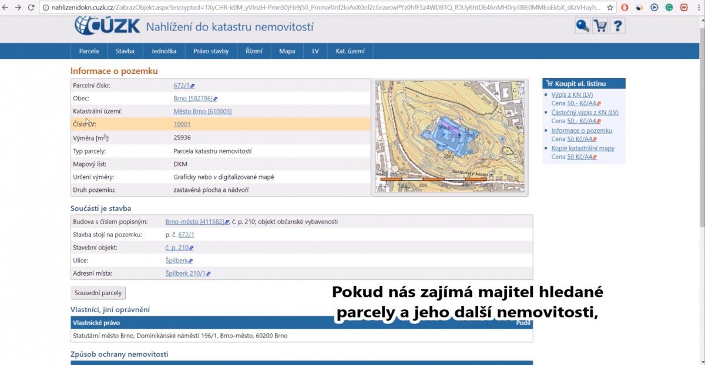The width and height of the screenshot is (705, 365).
Task: Open the Město Brno [610003] cadastral link
Action: click(x=203, y=111)
